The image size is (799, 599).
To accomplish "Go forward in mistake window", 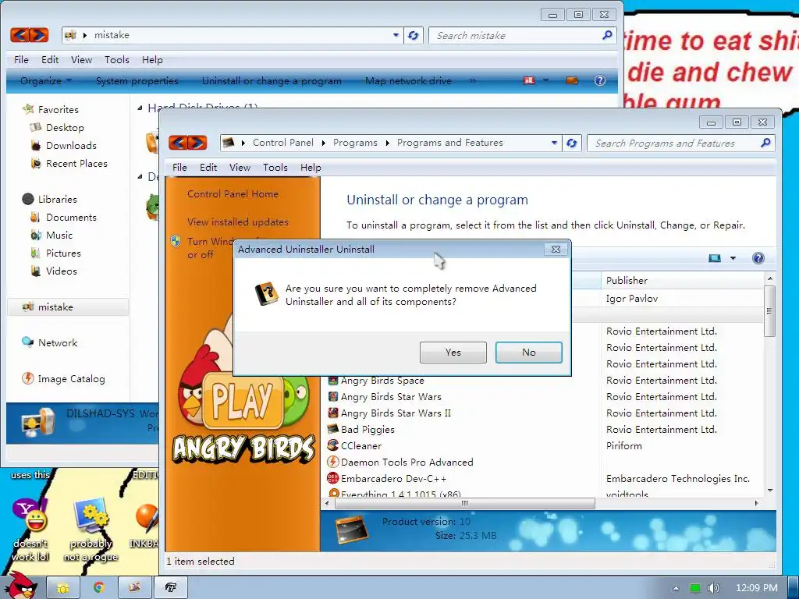I will point(39,35).
